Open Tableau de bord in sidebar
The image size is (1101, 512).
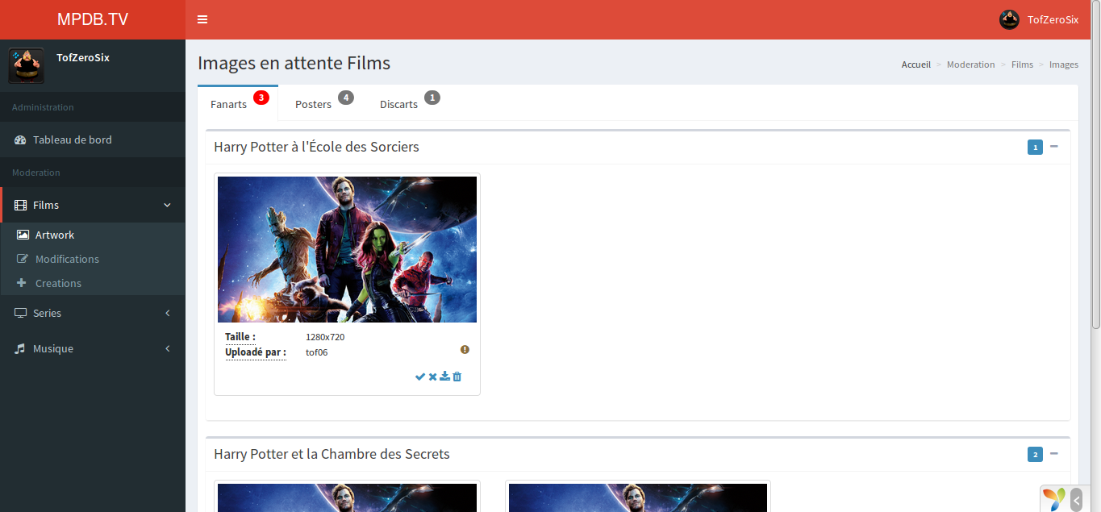[x=93, y=139]
